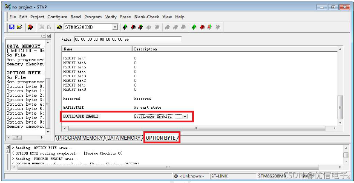The image size is (354, 183).
Task: Switch to the PROGRAM MEMORY tab
Action: click(x=81, y=138)
